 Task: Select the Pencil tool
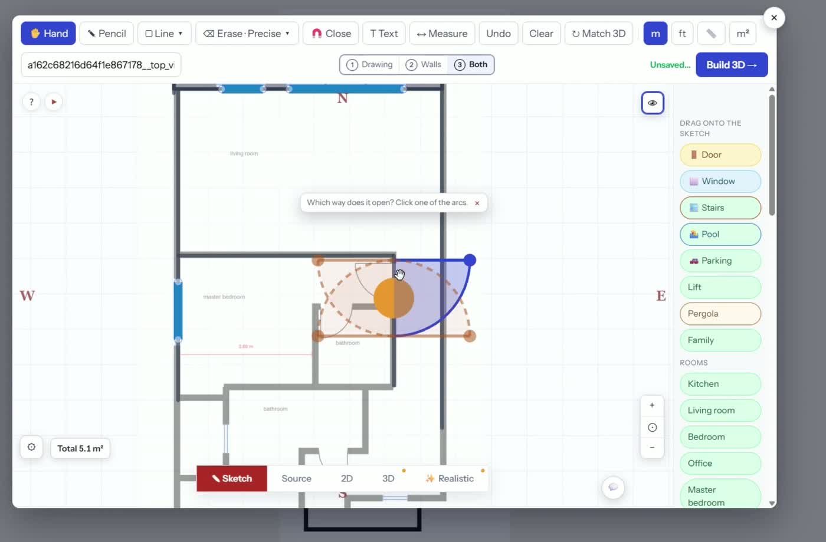click(x=107, y=34)
